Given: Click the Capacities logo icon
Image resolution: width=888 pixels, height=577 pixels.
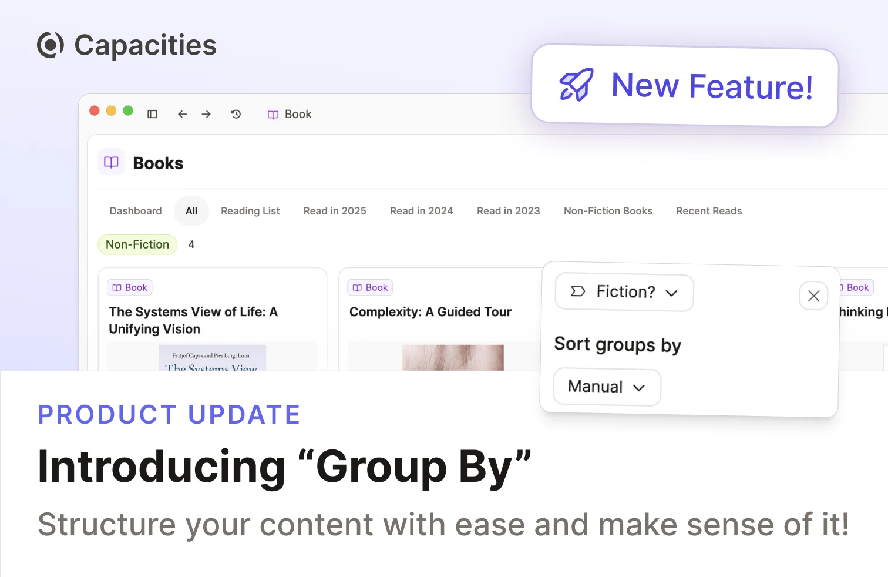Looking at the screenshot, I should coord(51,45).
